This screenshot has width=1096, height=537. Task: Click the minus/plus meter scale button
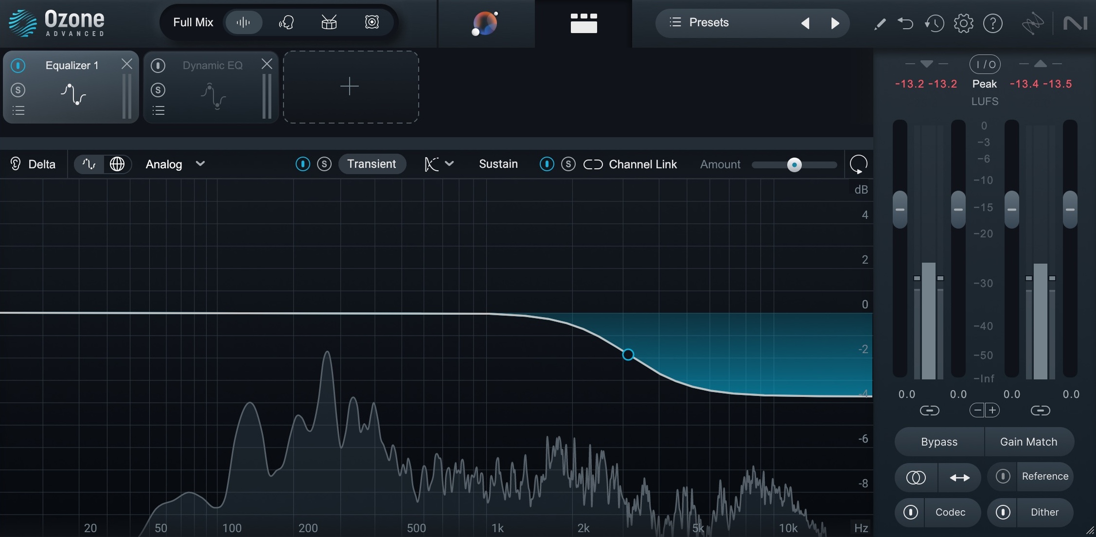pos(985,410)
